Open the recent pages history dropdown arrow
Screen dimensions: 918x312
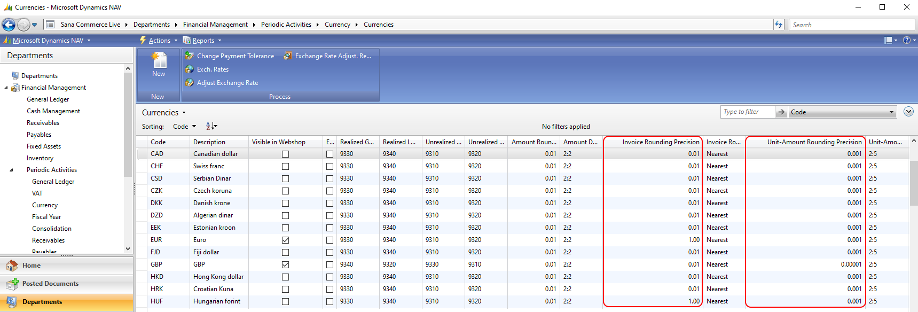click(35, 25)
